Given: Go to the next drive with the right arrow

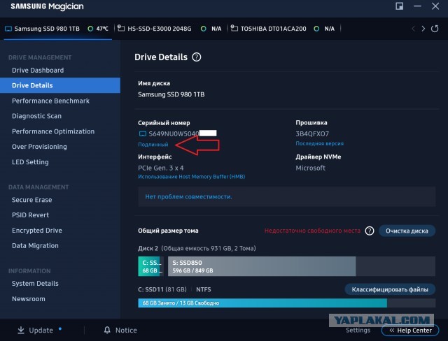Looking at the screenshot, I should [x=423, y=29].
